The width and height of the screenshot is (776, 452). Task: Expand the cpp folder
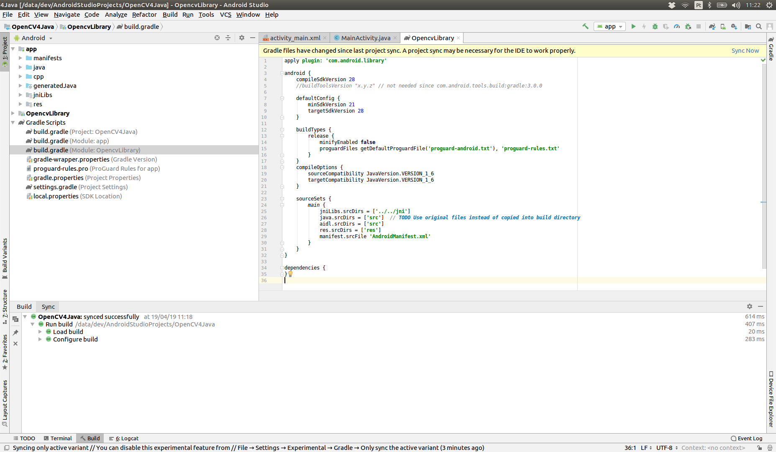(x=20, y=77)
